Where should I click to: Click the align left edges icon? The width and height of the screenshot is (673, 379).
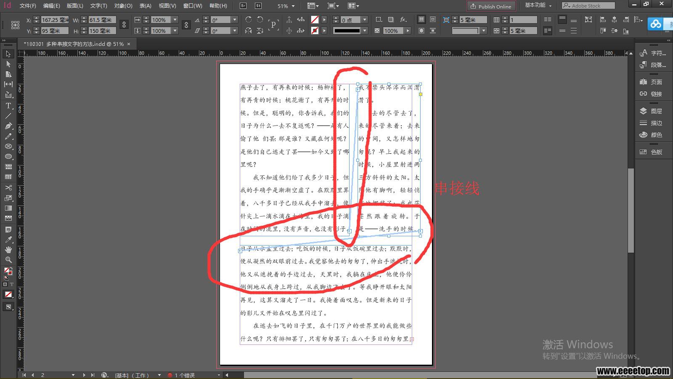[603, 20]
